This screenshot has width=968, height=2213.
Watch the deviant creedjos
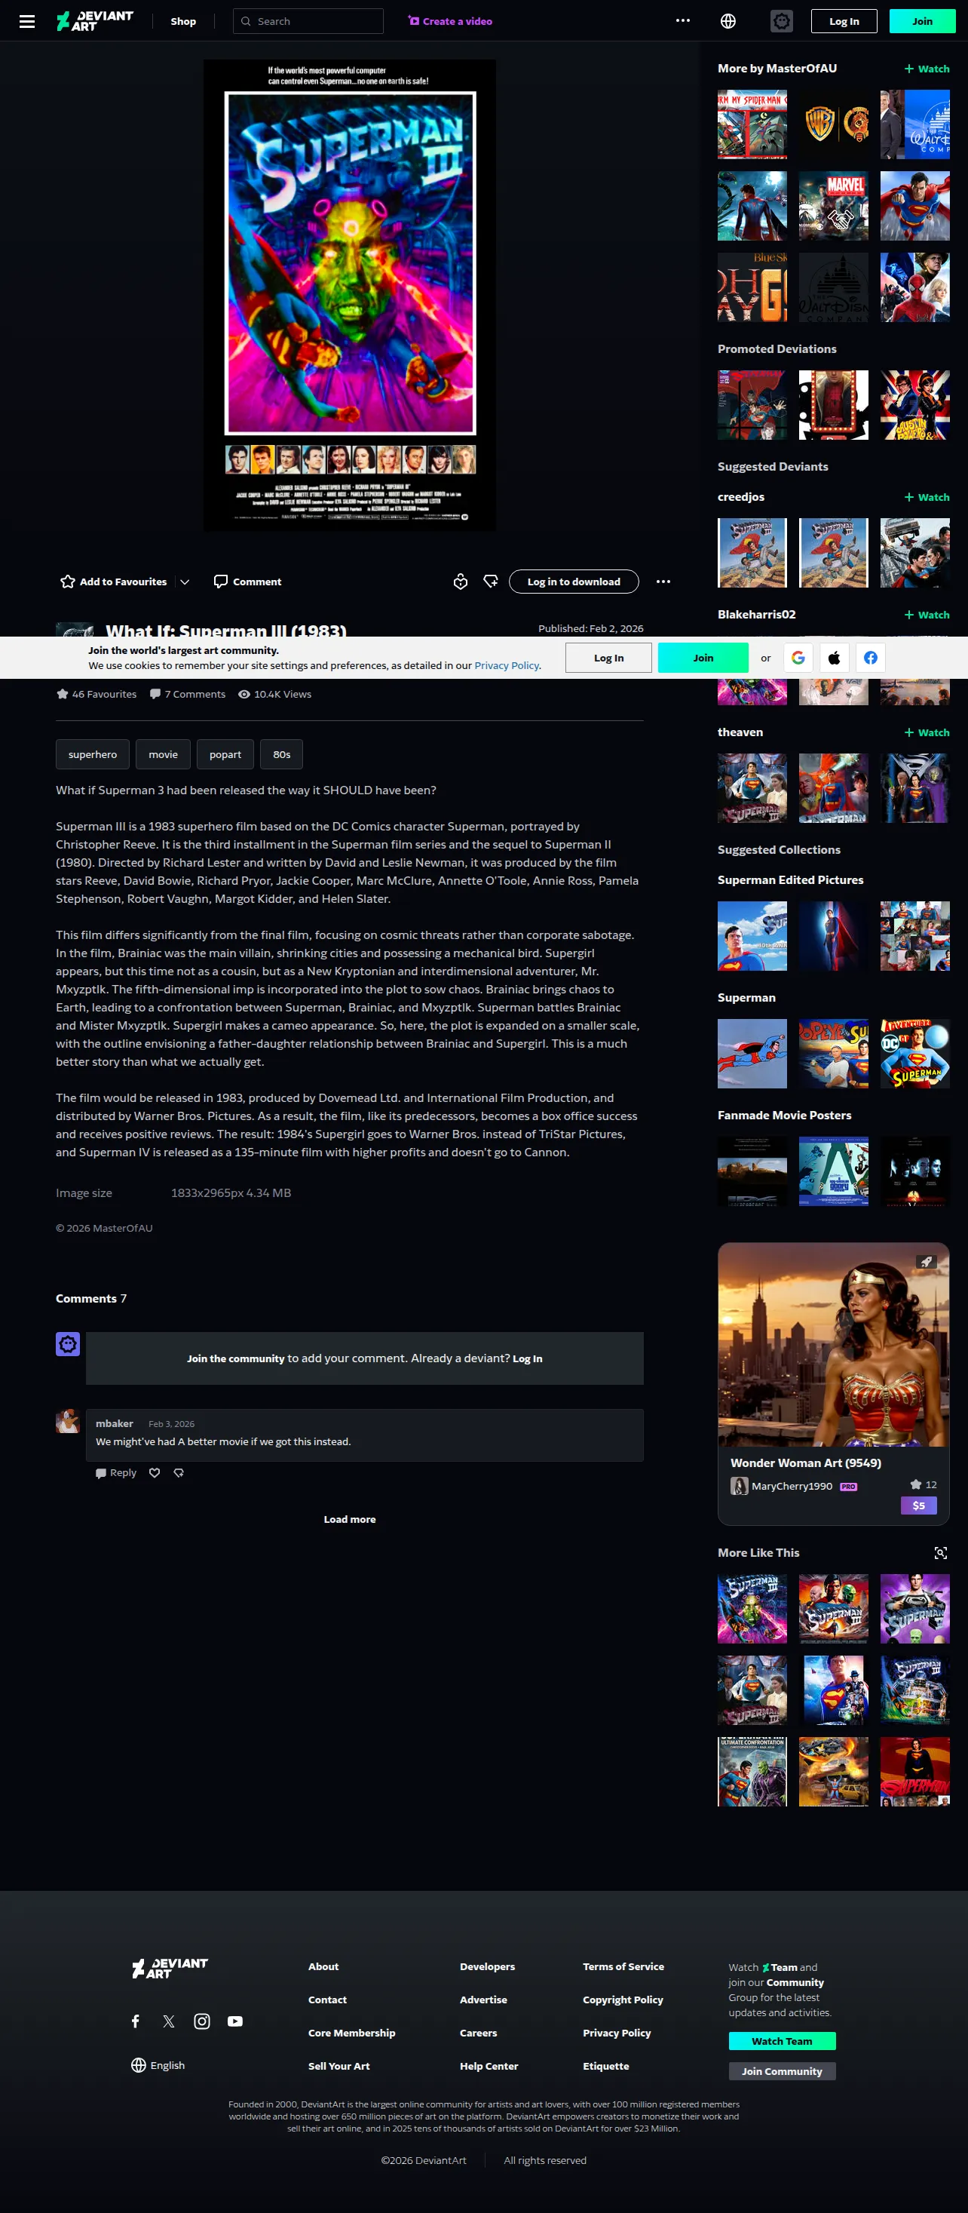point(927,497)
